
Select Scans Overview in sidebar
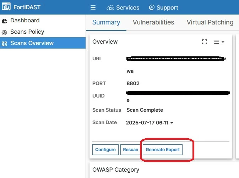pyautogui.click(x=43, y=43)
